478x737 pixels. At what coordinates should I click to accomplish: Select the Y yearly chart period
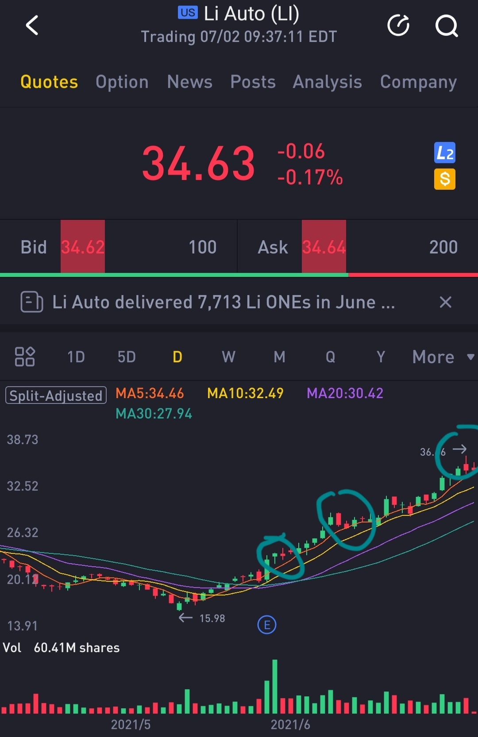click(x=381, y=357)
